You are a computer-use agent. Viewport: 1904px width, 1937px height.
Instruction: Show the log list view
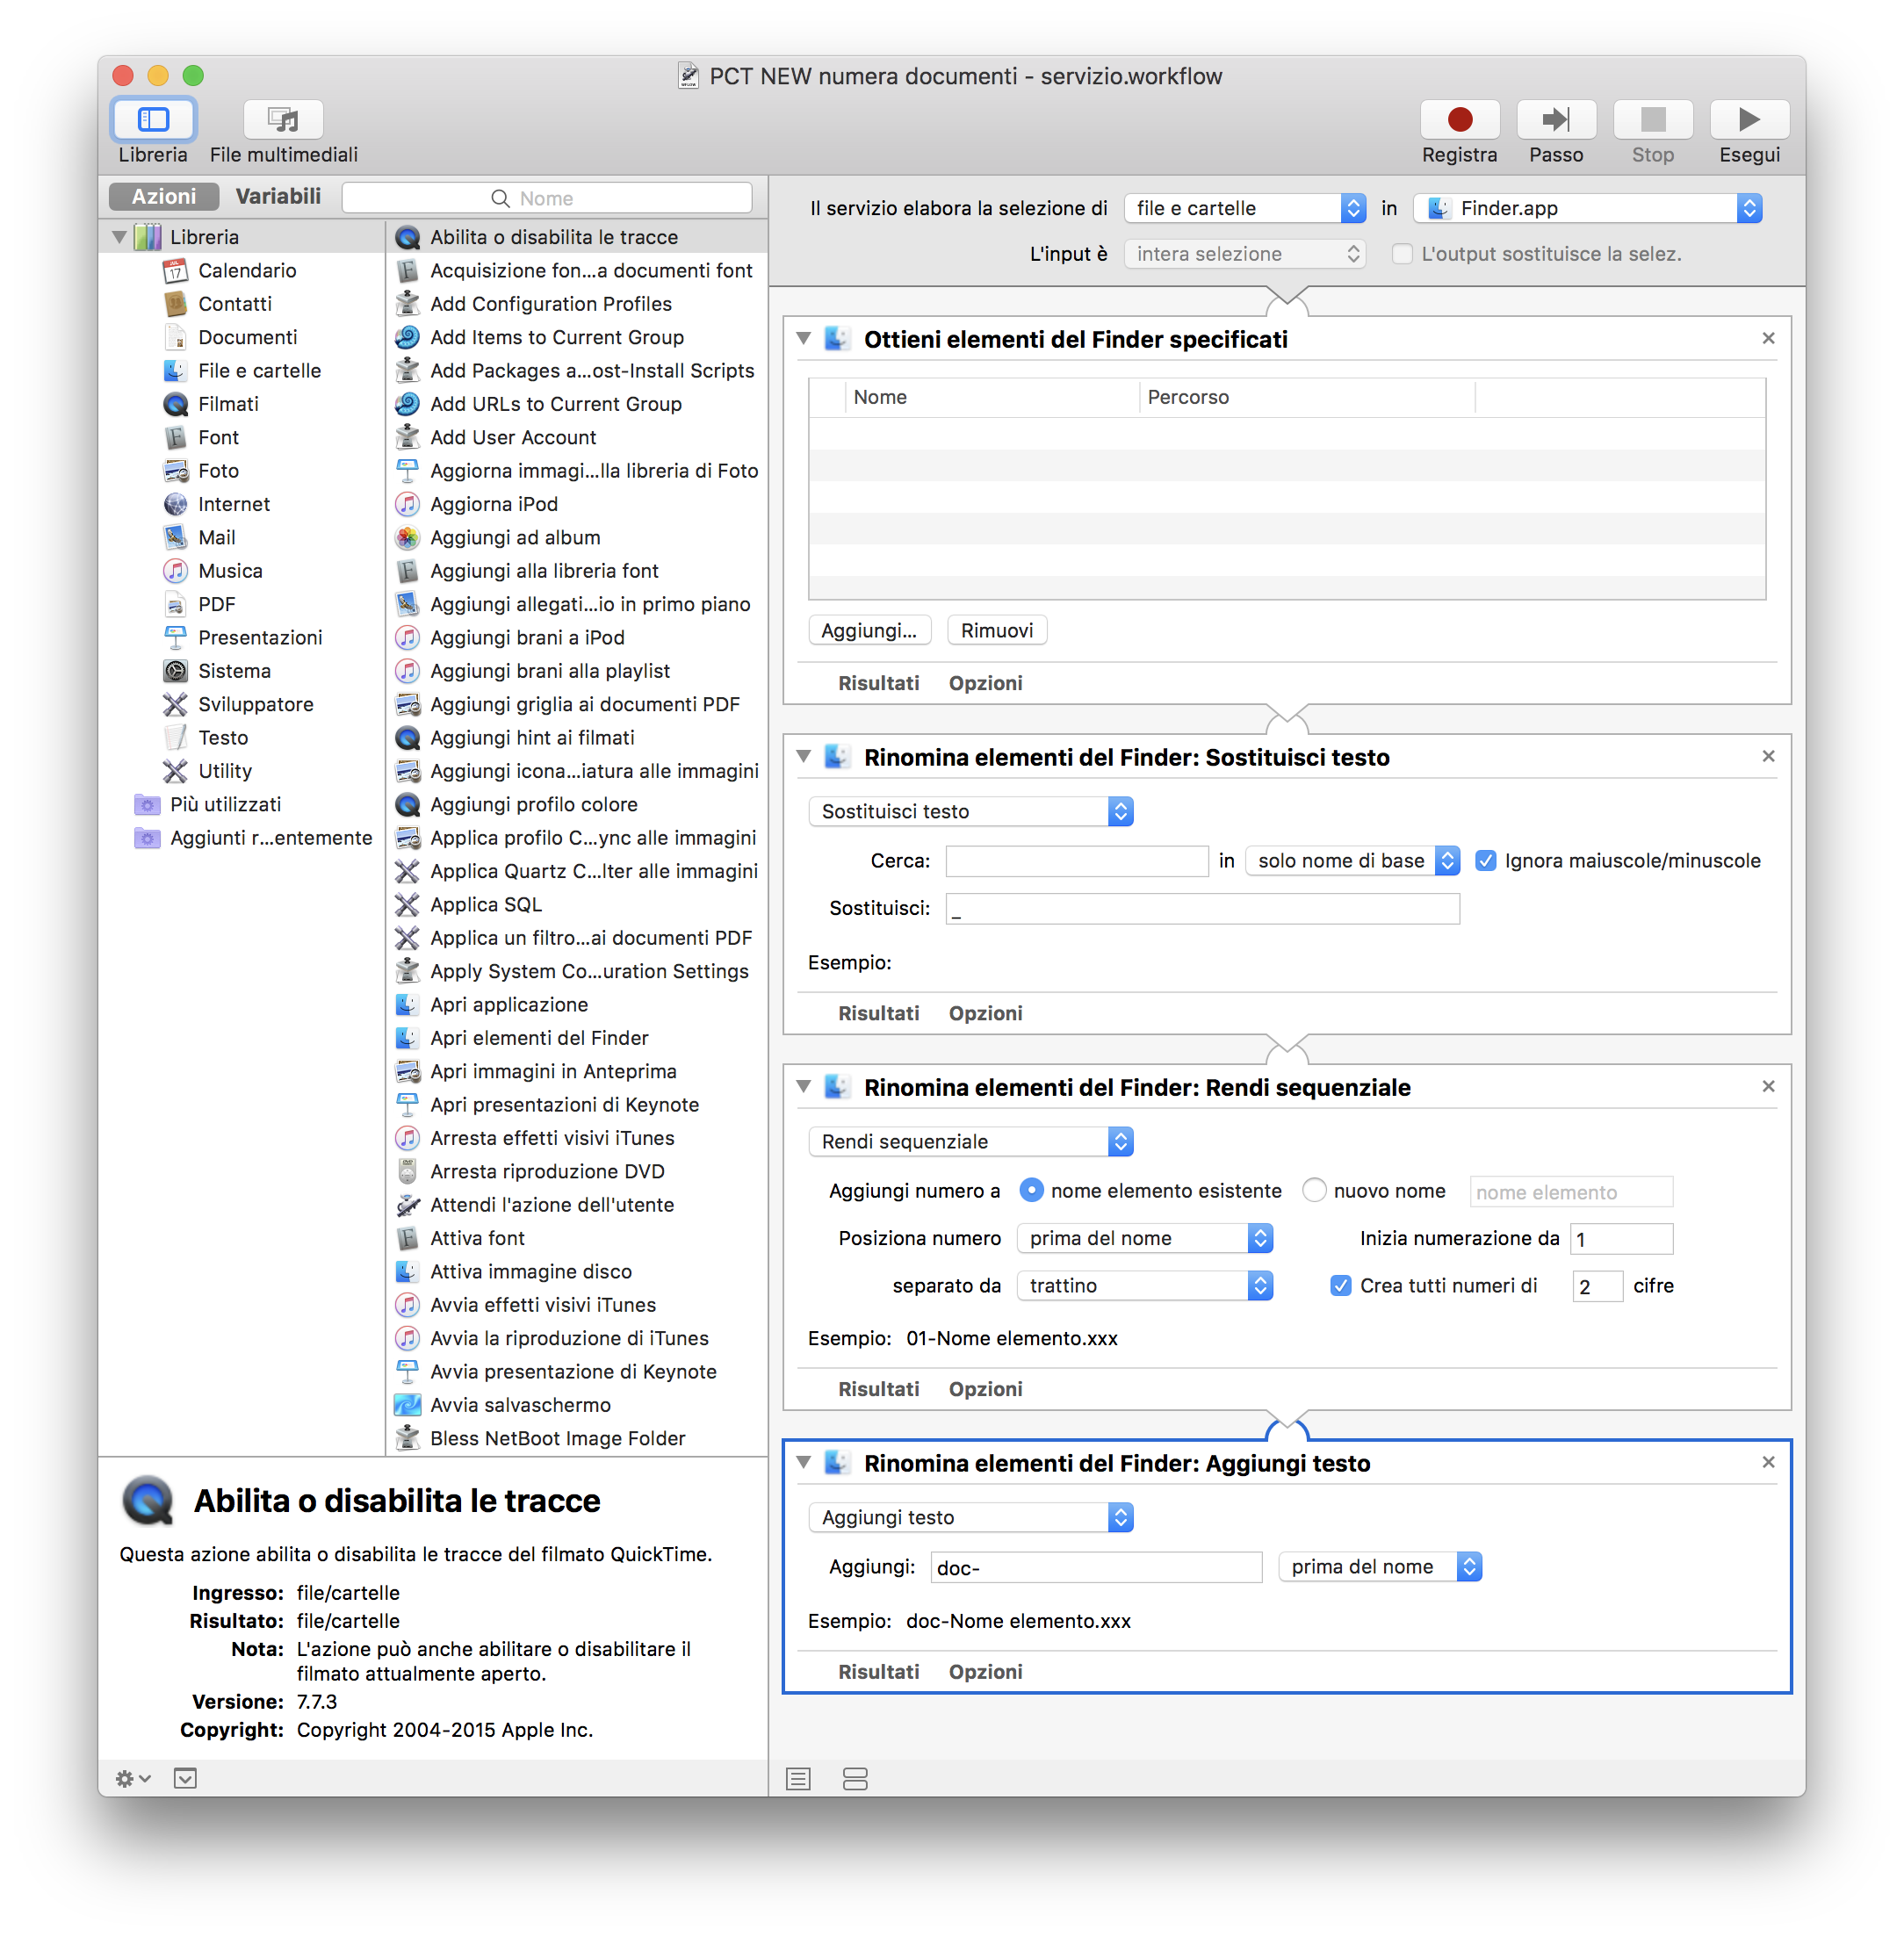pos(798,1779)
